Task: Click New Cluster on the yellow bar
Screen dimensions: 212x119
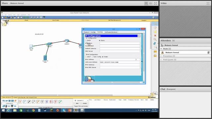Action: (56, 20)
